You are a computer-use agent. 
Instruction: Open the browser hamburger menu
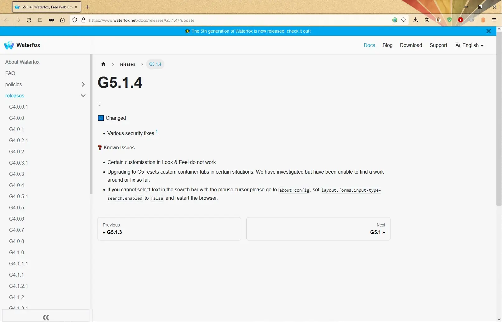point(494,20)
